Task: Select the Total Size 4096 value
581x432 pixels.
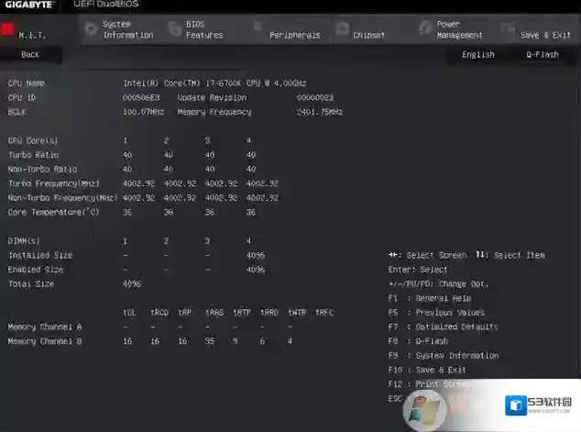Action: point(132,284)
